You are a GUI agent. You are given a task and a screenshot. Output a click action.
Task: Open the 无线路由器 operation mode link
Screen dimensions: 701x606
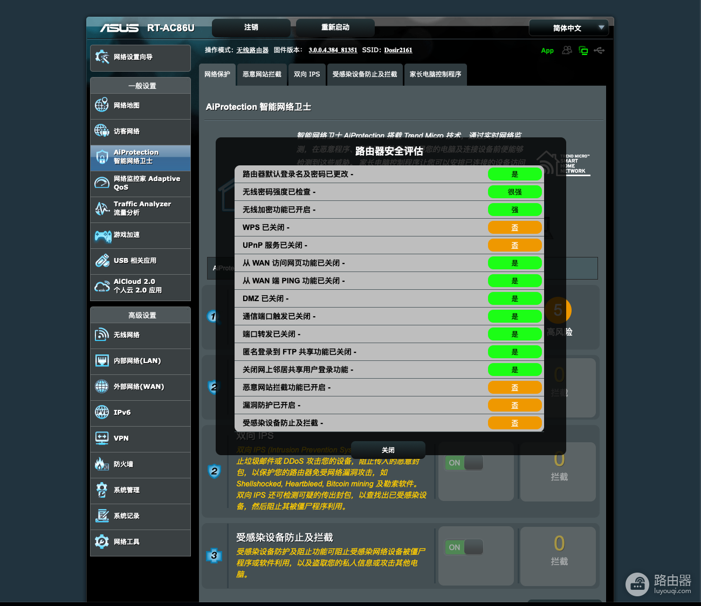(x=252, y=50)
